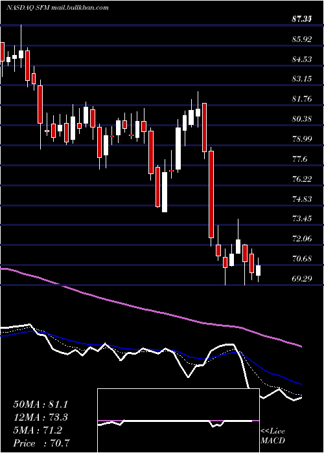Select the 76.22 price axis label
This screenshot has width=324, height=453.
tap(302, 179)
